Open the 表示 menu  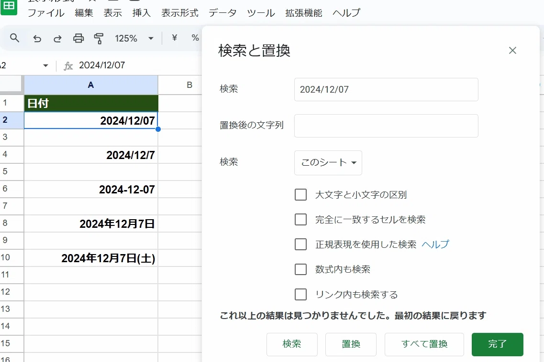(x=113, y=13)
